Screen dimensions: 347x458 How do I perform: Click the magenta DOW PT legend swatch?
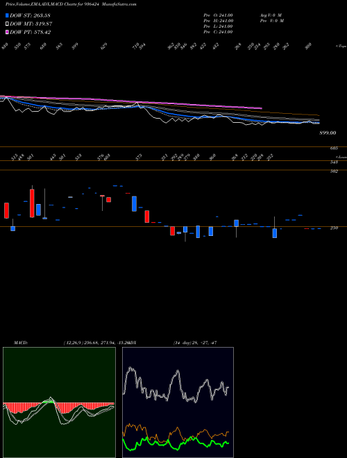pos(7,32)
